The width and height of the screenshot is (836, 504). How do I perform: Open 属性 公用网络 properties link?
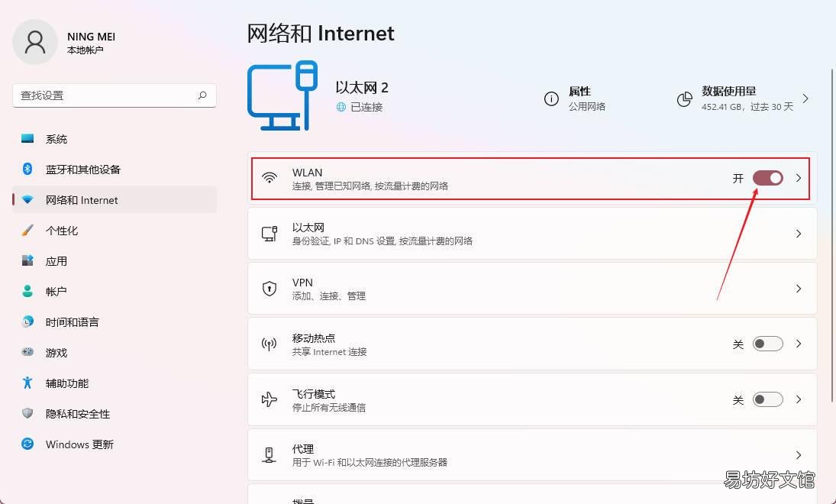coord(576,99)
